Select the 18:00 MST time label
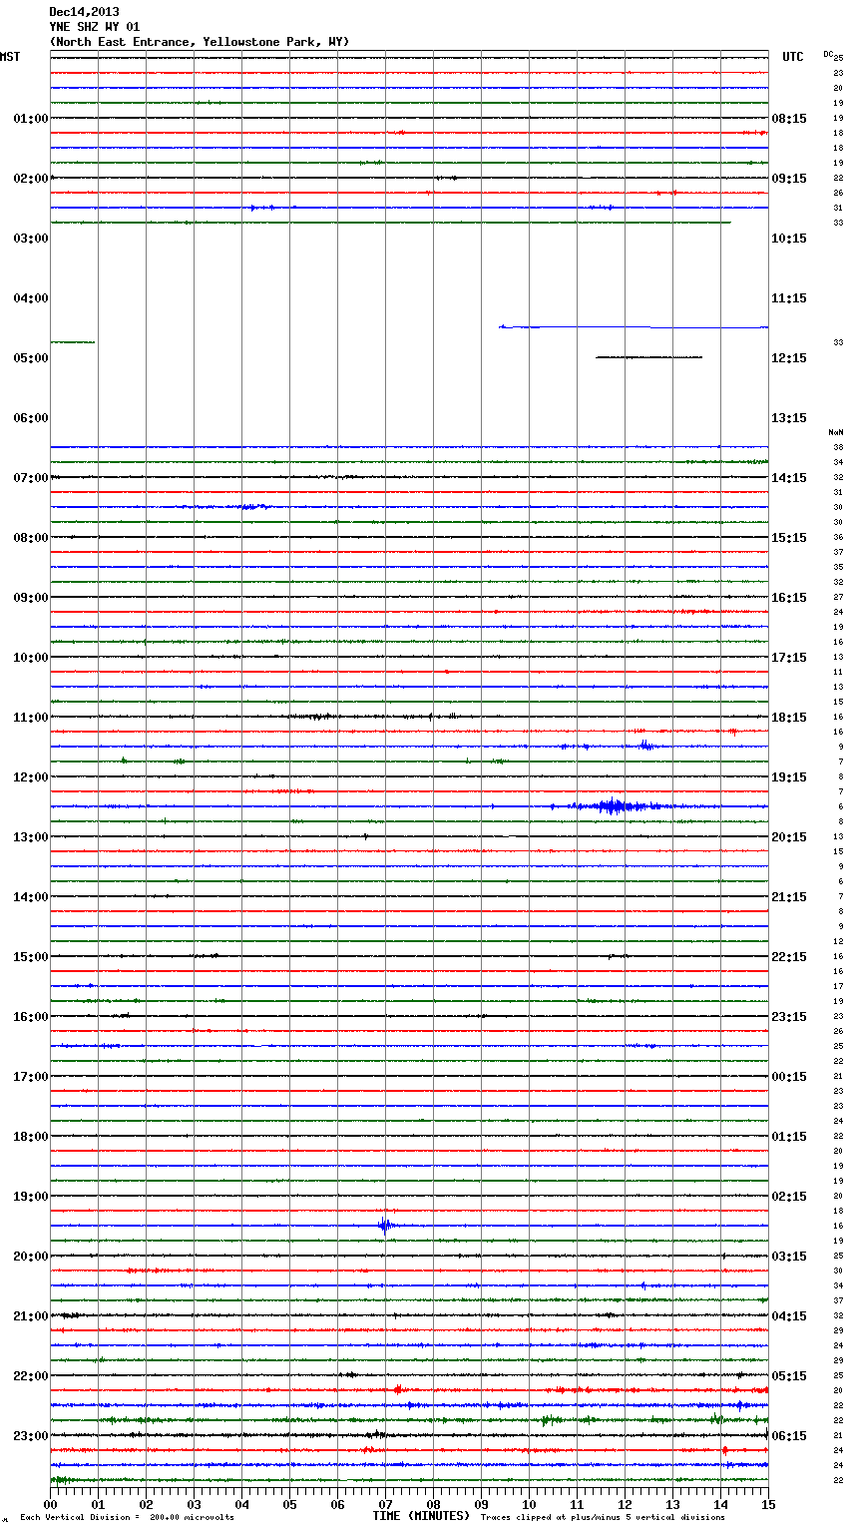Image resolution: width=848 pixels, height=1531 pixels. coord(31,1137)
